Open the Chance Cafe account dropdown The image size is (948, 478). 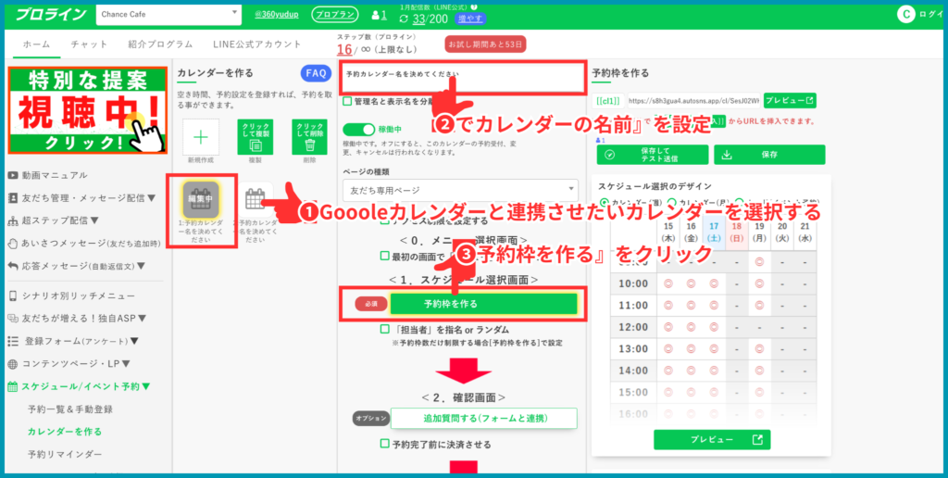(168, 15)
